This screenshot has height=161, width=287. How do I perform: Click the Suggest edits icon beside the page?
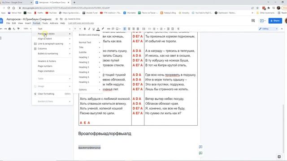coord(200,153)
